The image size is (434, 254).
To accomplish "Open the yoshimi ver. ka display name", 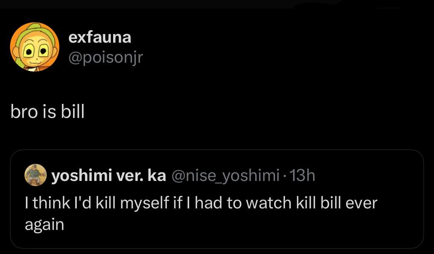I will (108, 176).
